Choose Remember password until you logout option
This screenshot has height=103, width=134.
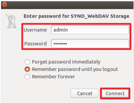tap(27, 69)
